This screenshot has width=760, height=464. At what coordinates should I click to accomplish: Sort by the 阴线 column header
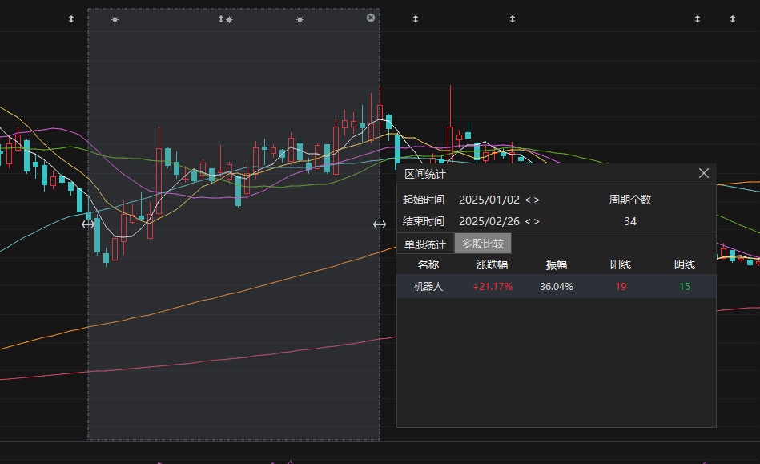(x=685, y=264)
